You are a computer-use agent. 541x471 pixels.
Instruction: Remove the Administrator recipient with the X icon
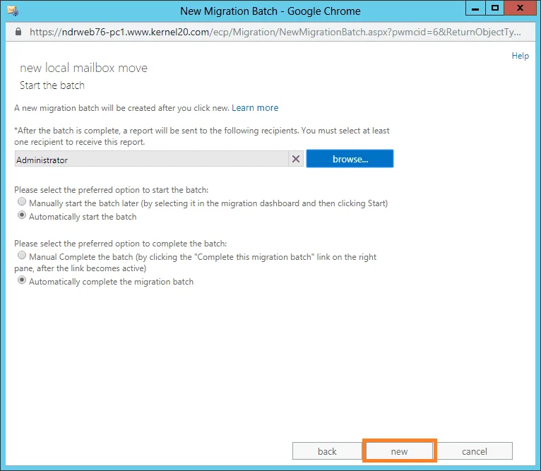pos(296,160)
